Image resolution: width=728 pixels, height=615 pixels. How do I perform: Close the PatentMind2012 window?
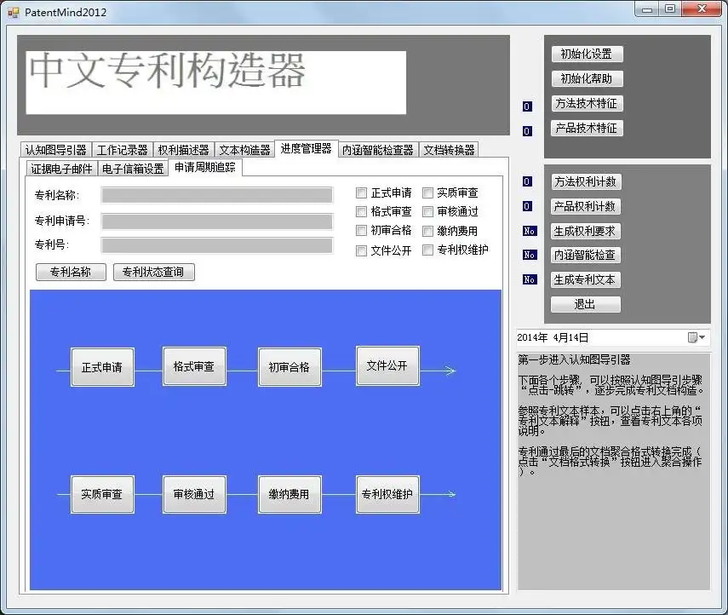point(702,9)
